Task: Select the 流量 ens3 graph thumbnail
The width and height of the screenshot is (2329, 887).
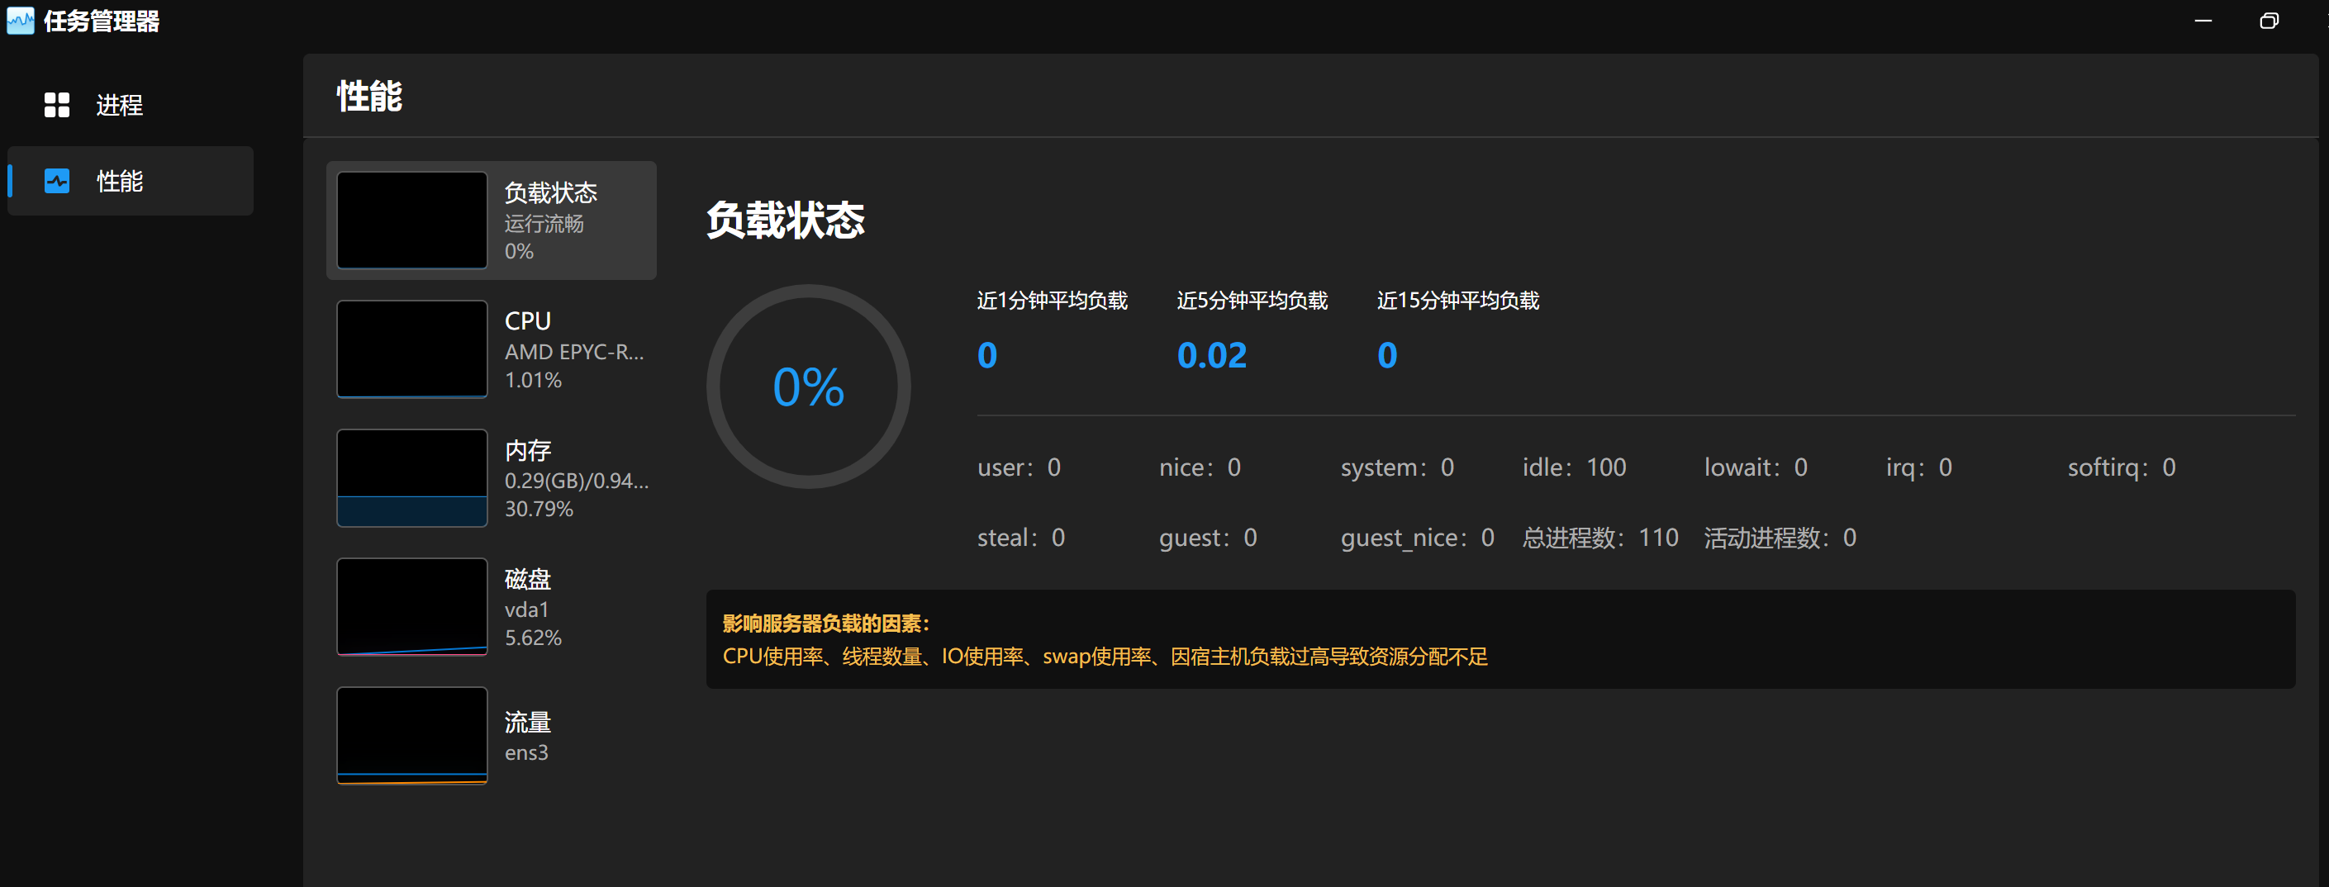Action: point(412,735)
